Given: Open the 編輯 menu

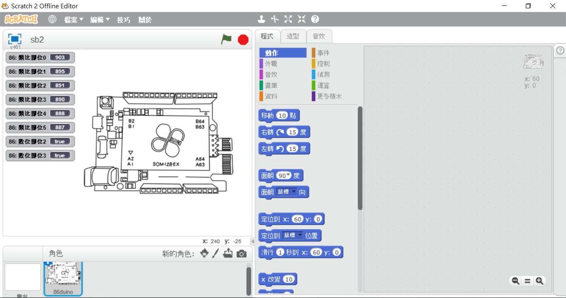Looking at the screenshot, I should (x=100, y=19).
